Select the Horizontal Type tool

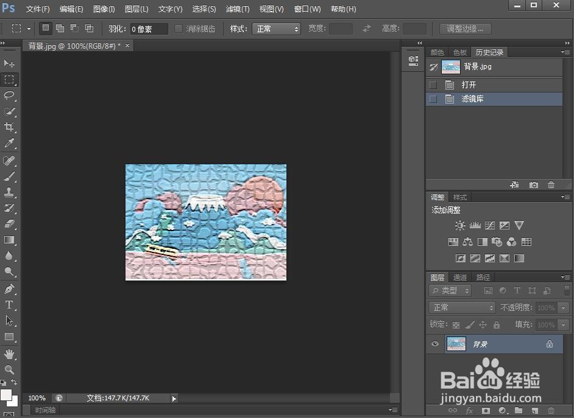[9, 305]
